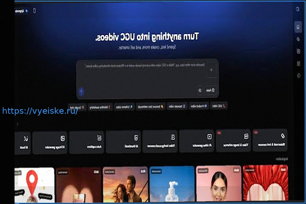Open the settings icon beside Auto
The image size is (306, 204).
[200, 91]
